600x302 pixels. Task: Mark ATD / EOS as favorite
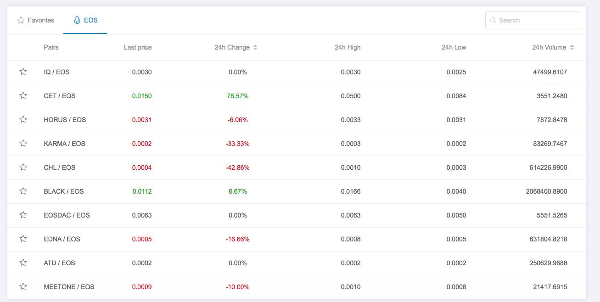coord(23,263)
